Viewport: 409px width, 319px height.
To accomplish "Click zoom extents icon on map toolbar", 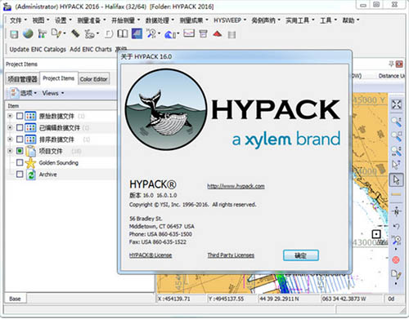I will (396, 104).
